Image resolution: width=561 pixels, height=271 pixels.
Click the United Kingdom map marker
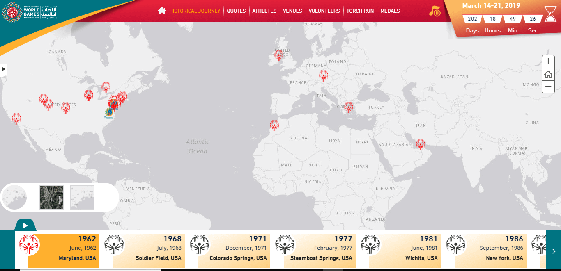279,55
